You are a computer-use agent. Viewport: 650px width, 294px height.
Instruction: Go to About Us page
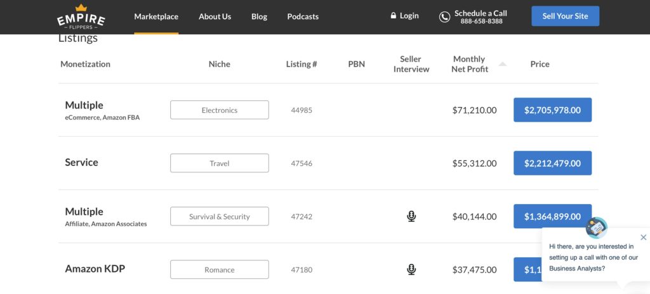[x=215, y=16]
